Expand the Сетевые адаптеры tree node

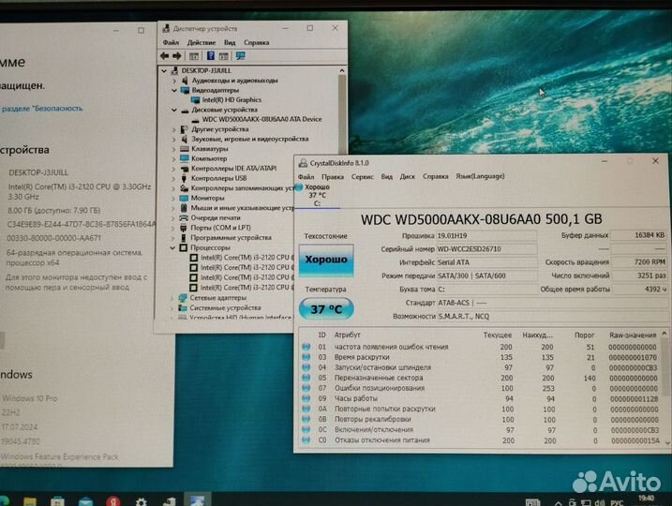pos(173,298)
